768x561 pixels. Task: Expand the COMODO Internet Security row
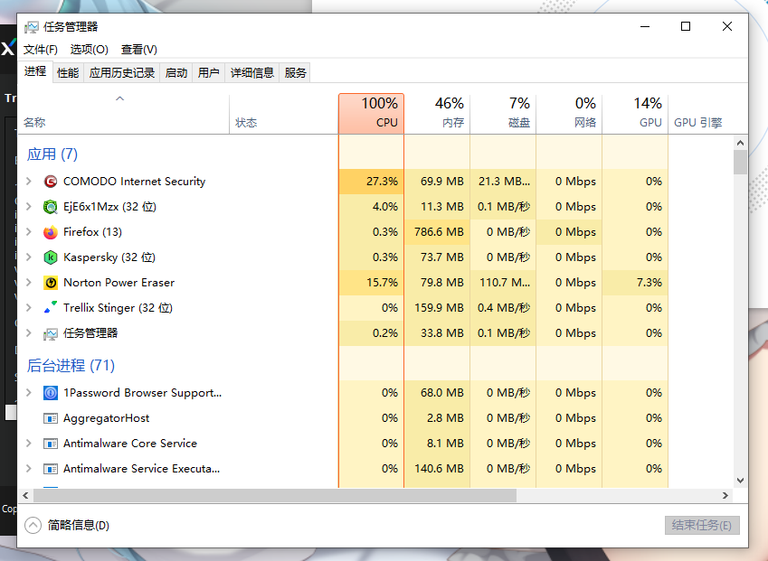29,182
